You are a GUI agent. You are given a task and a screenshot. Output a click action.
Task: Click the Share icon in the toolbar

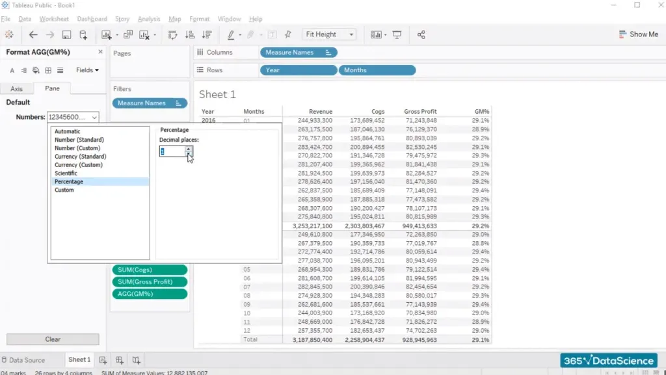click(421, 34)
